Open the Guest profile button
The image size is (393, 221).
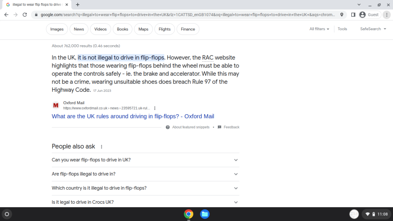coord(370,15)
